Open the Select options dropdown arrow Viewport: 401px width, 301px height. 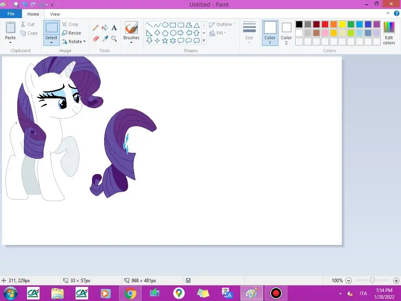point(51,42)
